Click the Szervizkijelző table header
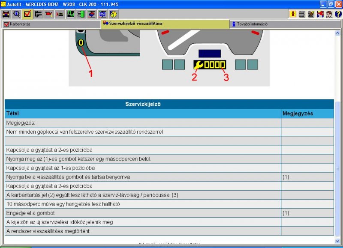Screen dimensions: 343x248 pyautogui.click(x=169, y=104)
